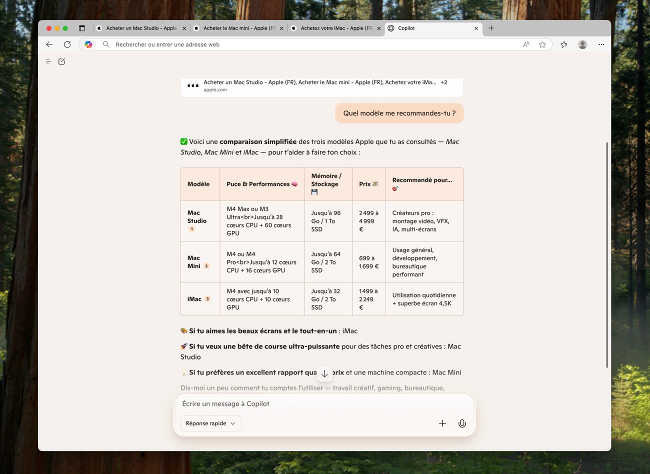This screenshot has height=474, width=650.
Task: Open citation 2 next to Mac Mini
Action: (206, 266)
